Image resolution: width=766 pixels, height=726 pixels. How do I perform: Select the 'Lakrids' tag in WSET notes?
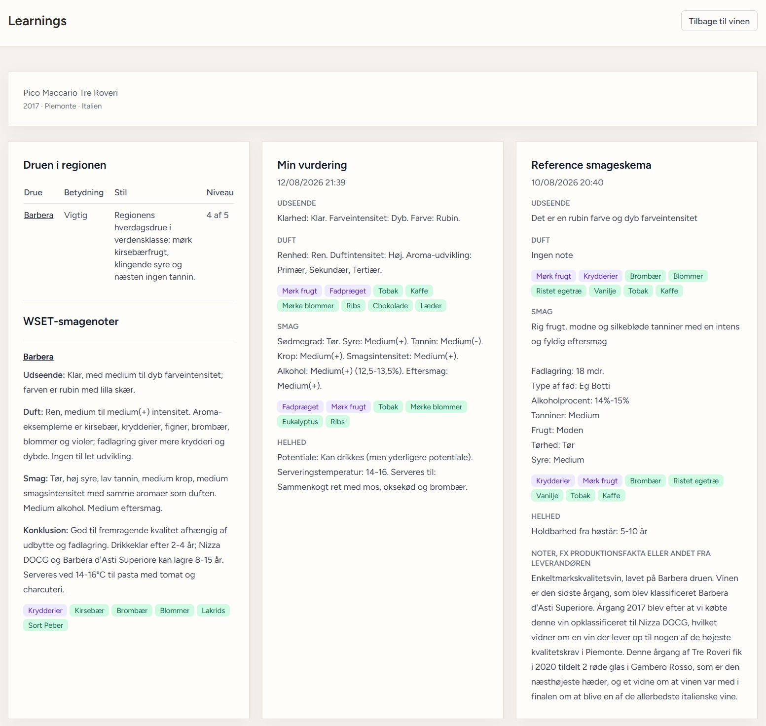pos(213,611)
